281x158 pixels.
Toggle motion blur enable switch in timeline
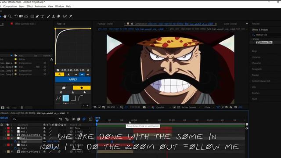tap(84, 119)
